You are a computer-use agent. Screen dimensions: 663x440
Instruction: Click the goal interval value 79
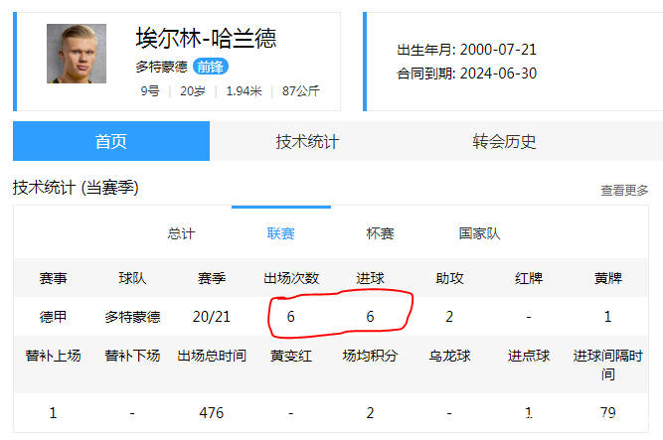pyautogui.click(x=608, y=412)
